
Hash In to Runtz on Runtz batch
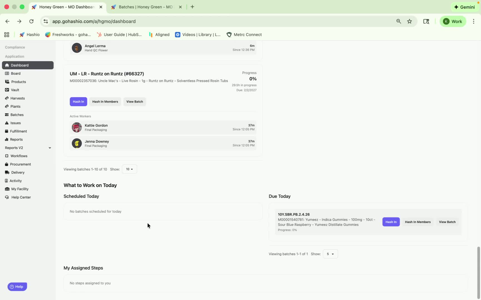pos(78,102)
